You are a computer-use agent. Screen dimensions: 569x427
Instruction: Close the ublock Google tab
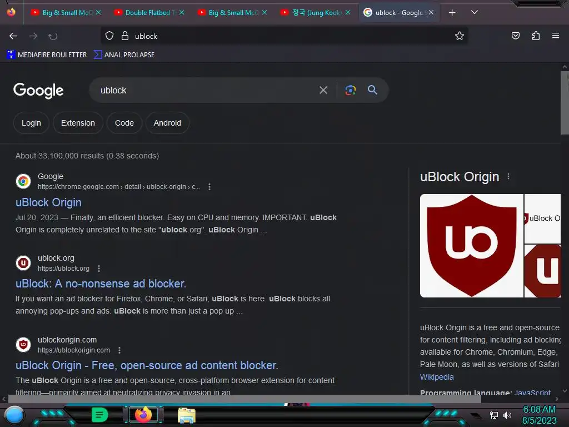tap(431, 12)
